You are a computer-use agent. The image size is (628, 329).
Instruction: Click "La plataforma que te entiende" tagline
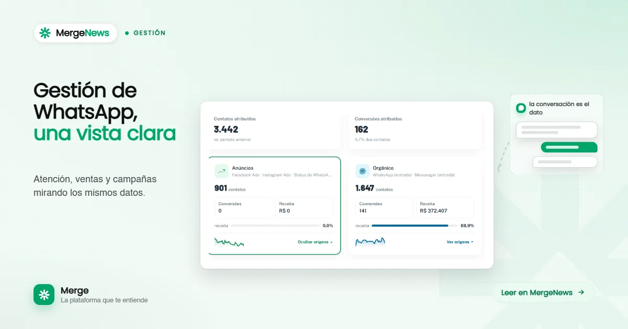(104, 300)
